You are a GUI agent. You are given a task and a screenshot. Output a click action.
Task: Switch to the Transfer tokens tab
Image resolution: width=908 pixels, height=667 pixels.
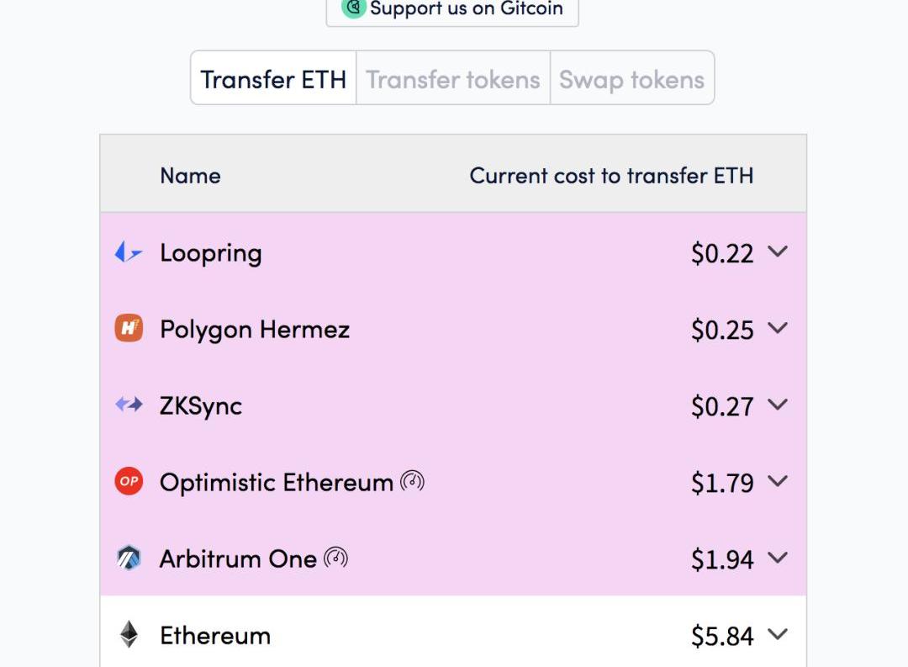453,79
